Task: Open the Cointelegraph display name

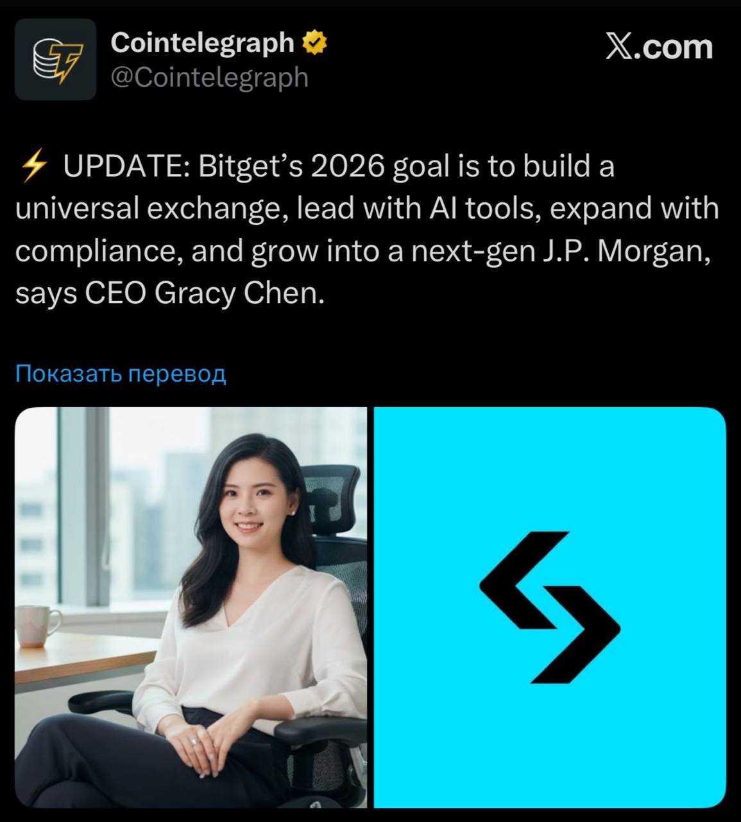Action: click(202, 43)
